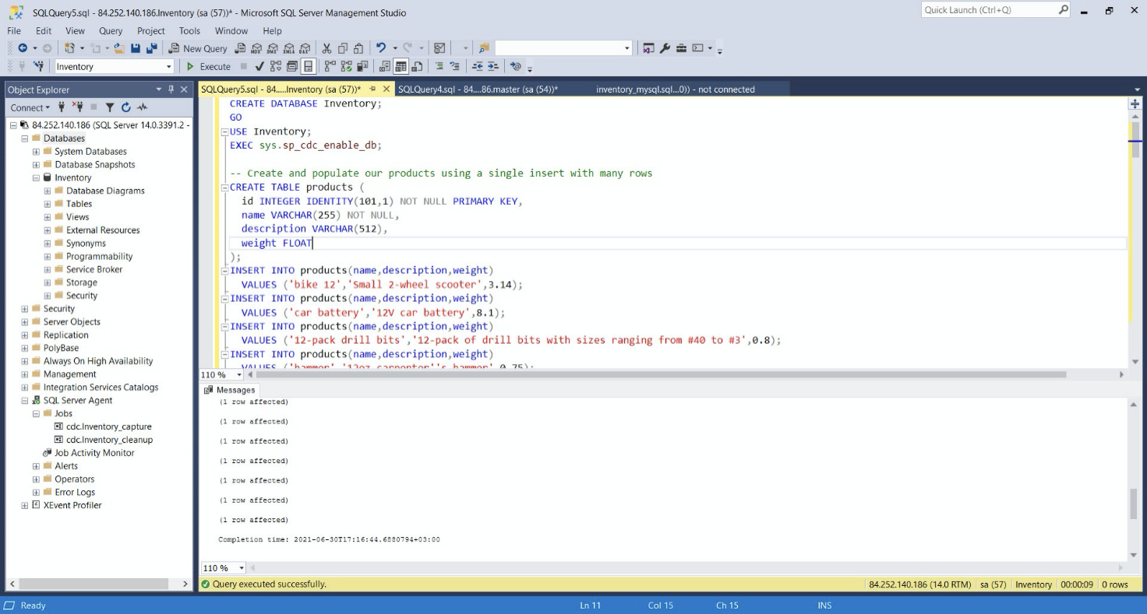Expand the System Databases node
Viewport: 1147px width, 614px height.
[x=36, y=152]
